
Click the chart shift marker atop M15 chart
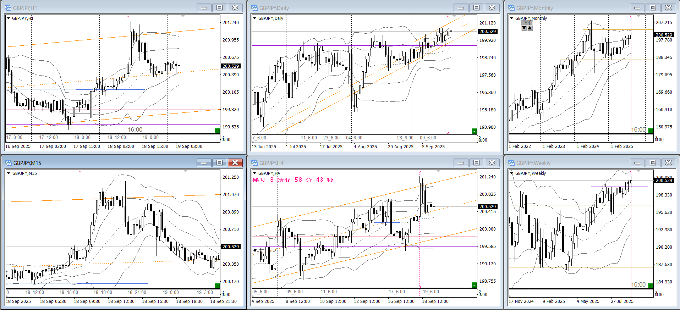click(185, 171)
